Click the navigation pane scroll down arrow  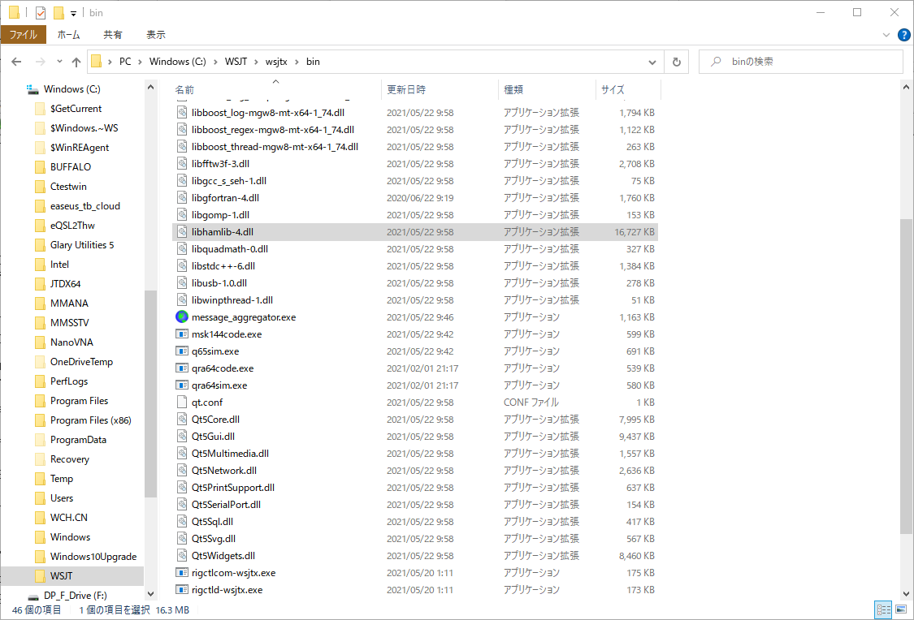150,594
